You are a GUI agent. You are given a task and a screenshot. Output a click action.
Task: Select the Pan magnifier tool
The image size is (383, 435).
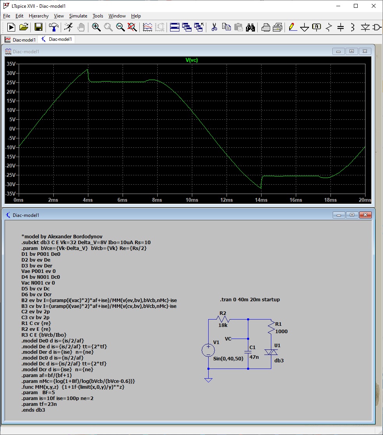click(108, 27)
